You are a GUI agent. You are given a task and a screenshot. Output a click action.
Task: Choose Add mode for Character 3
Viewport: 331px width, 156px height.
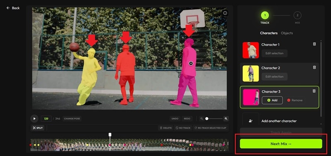point(272,100)
